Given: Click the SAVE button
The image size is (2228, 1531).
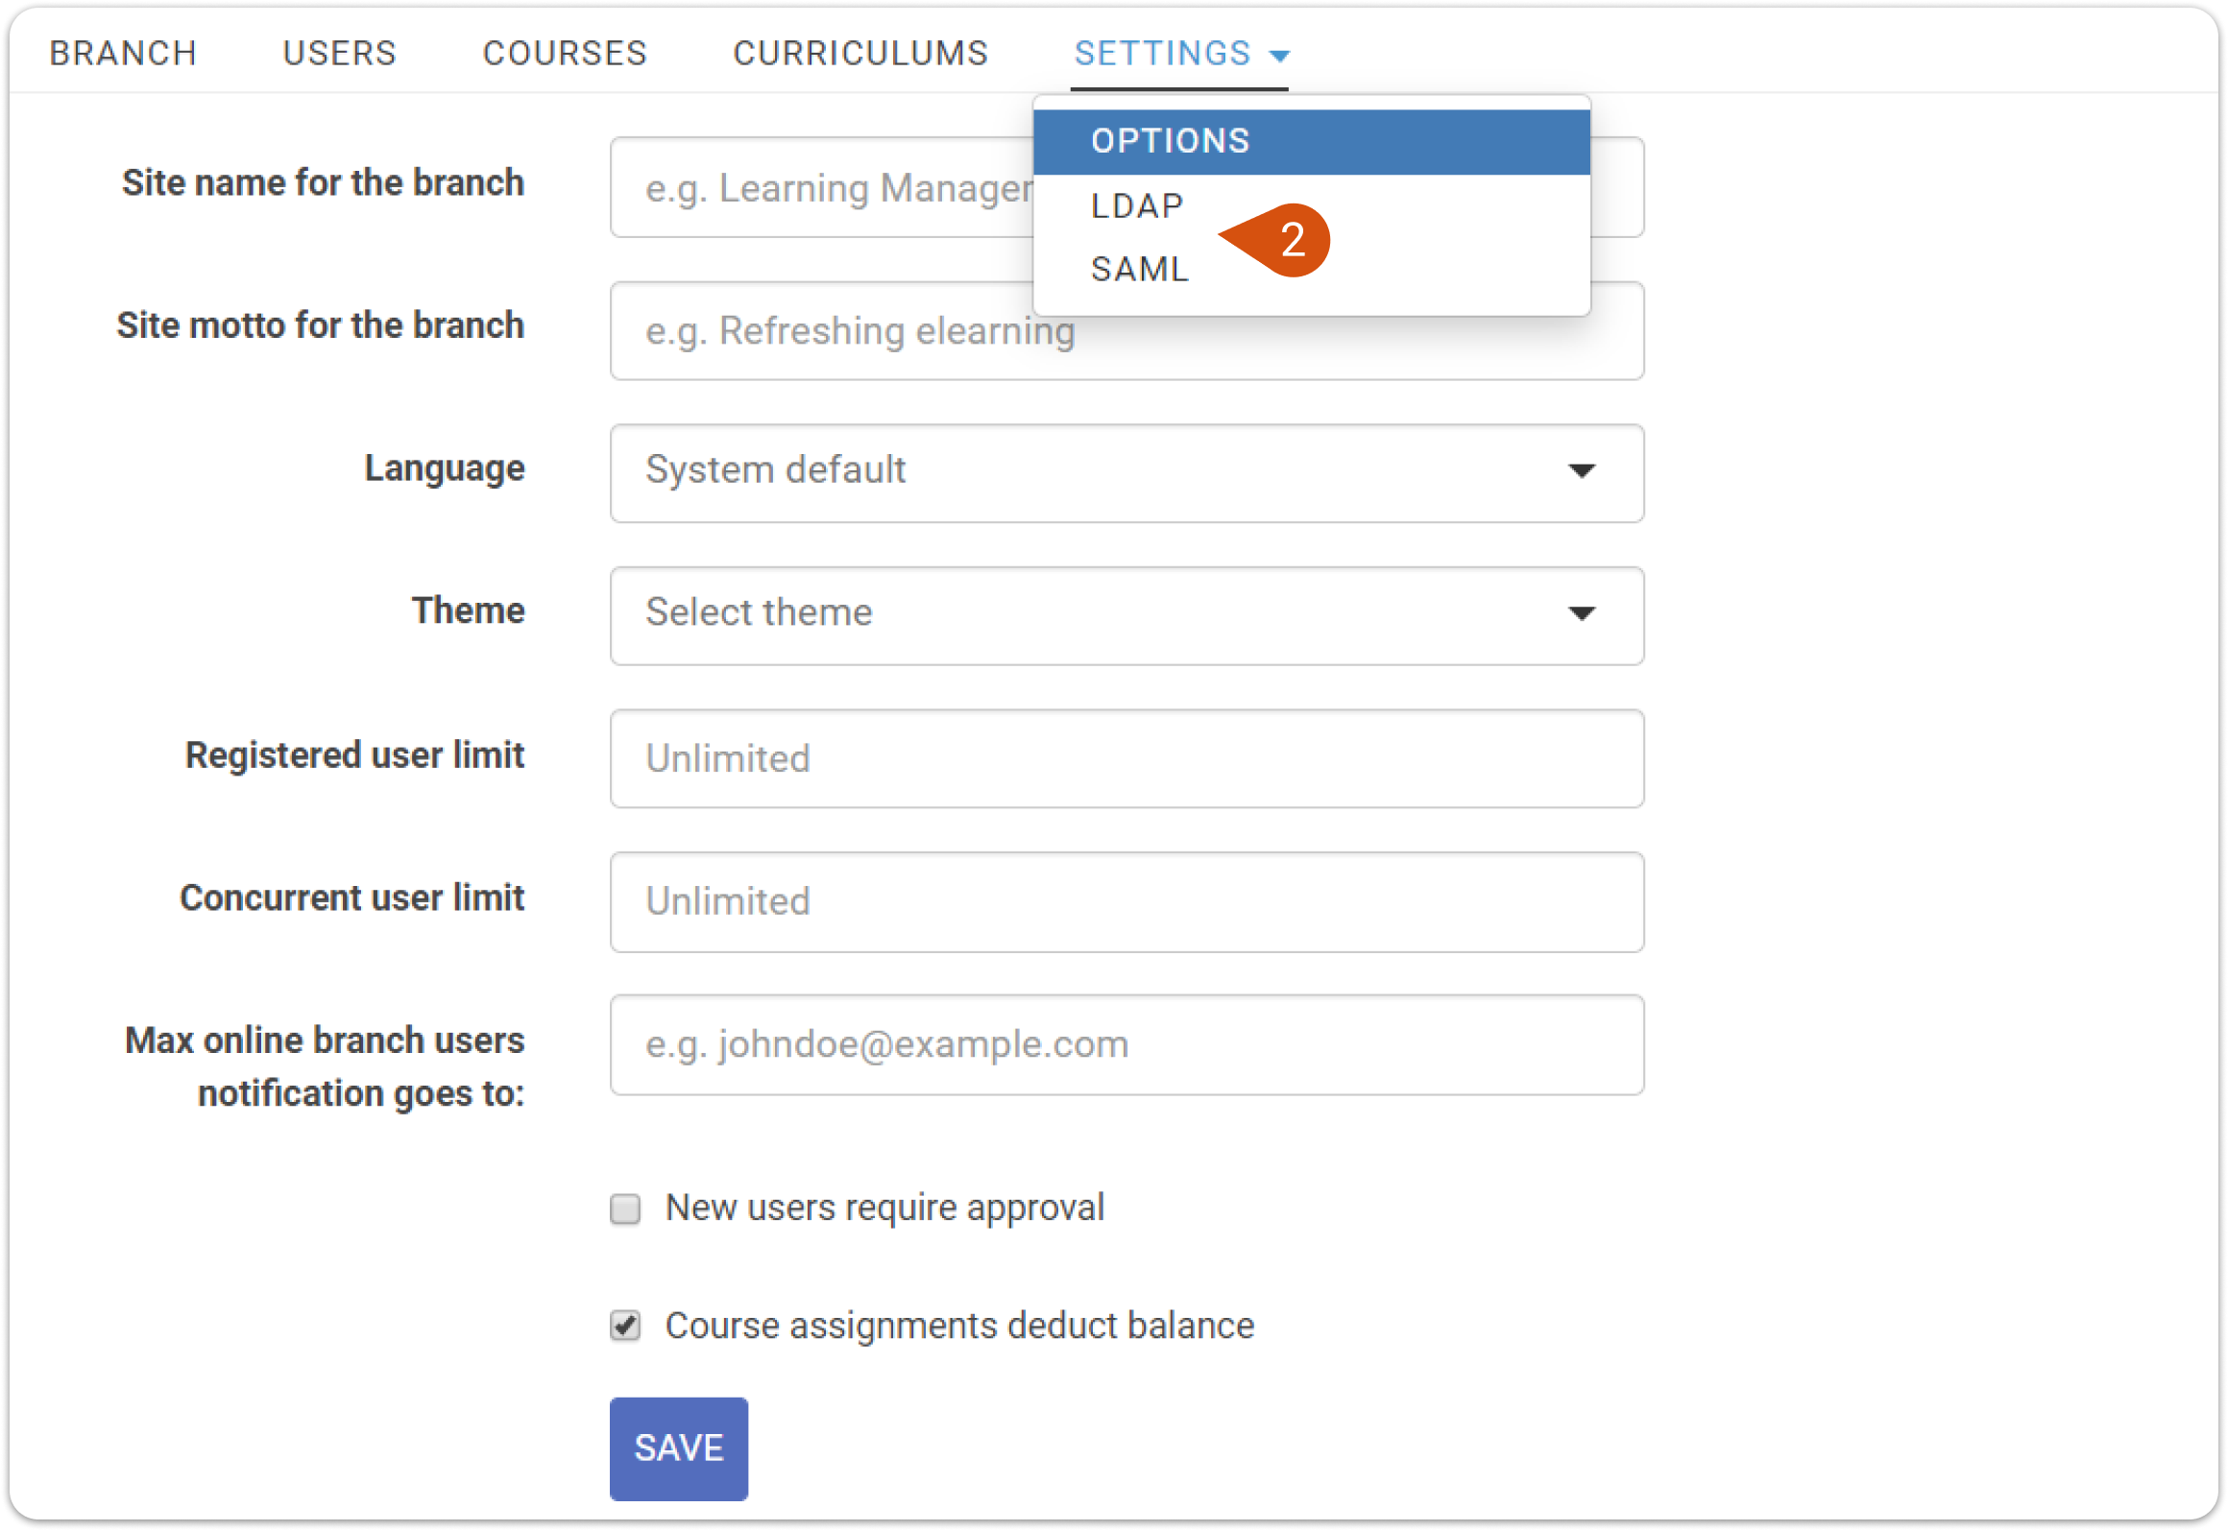Looking at the screenshot, I should click(x=678, y=1447).
